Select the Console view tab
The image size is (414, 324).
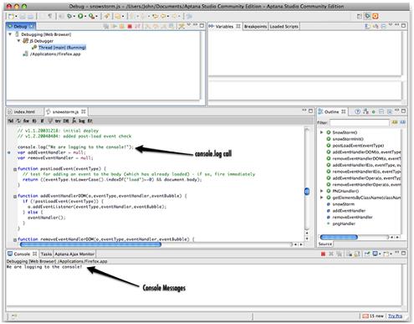click(x=22, y=254)
